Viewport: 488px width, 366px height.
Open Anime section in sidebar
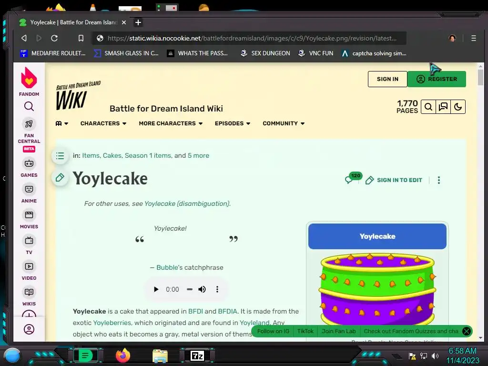point(29,193)
